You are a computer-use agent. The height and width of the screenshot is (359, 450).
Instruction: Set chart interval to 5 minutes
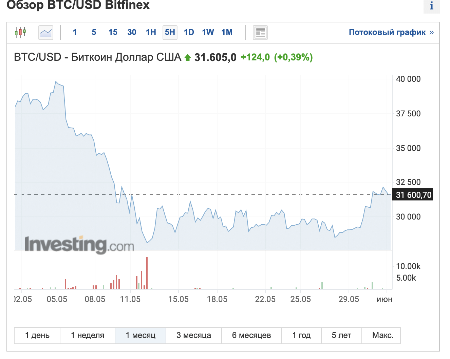click(94, 32)
